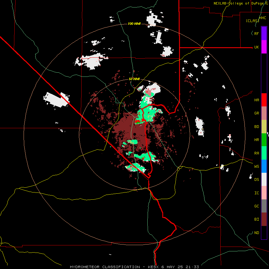Click the ND legend label
Image resolution: width=269 pixels, height=269 pixels.
256,233
